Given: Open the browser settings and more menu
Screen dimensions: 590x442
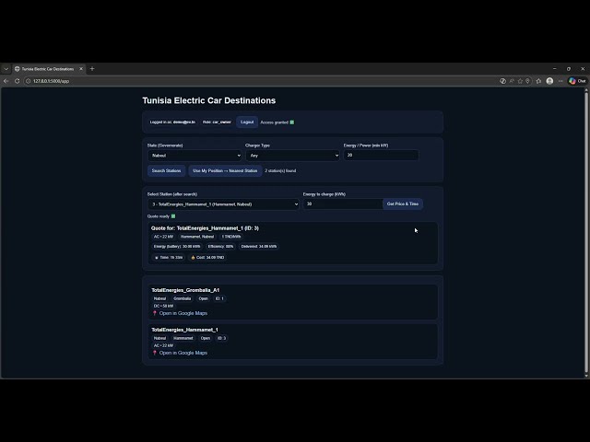Looking at the screenshot, I should 560,81.
